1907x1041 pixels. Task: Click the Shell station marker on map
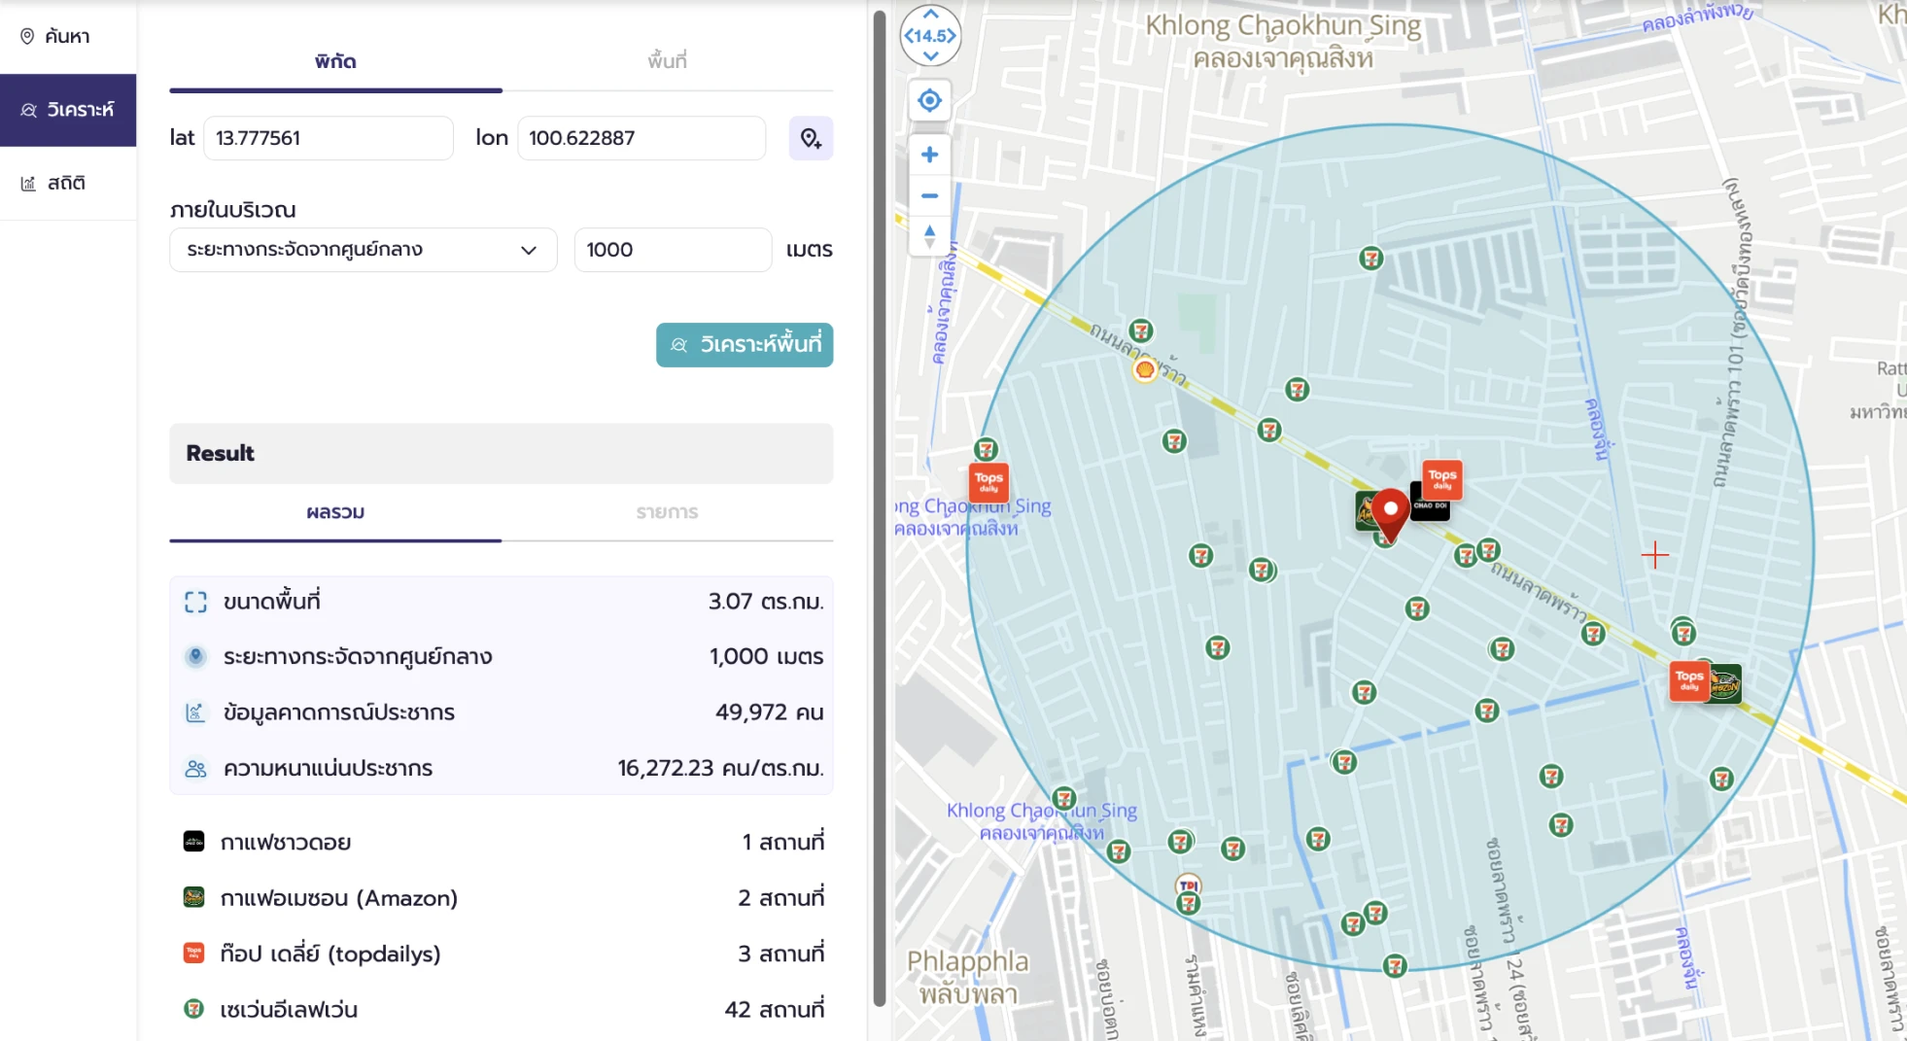[x=1145, y=369]
